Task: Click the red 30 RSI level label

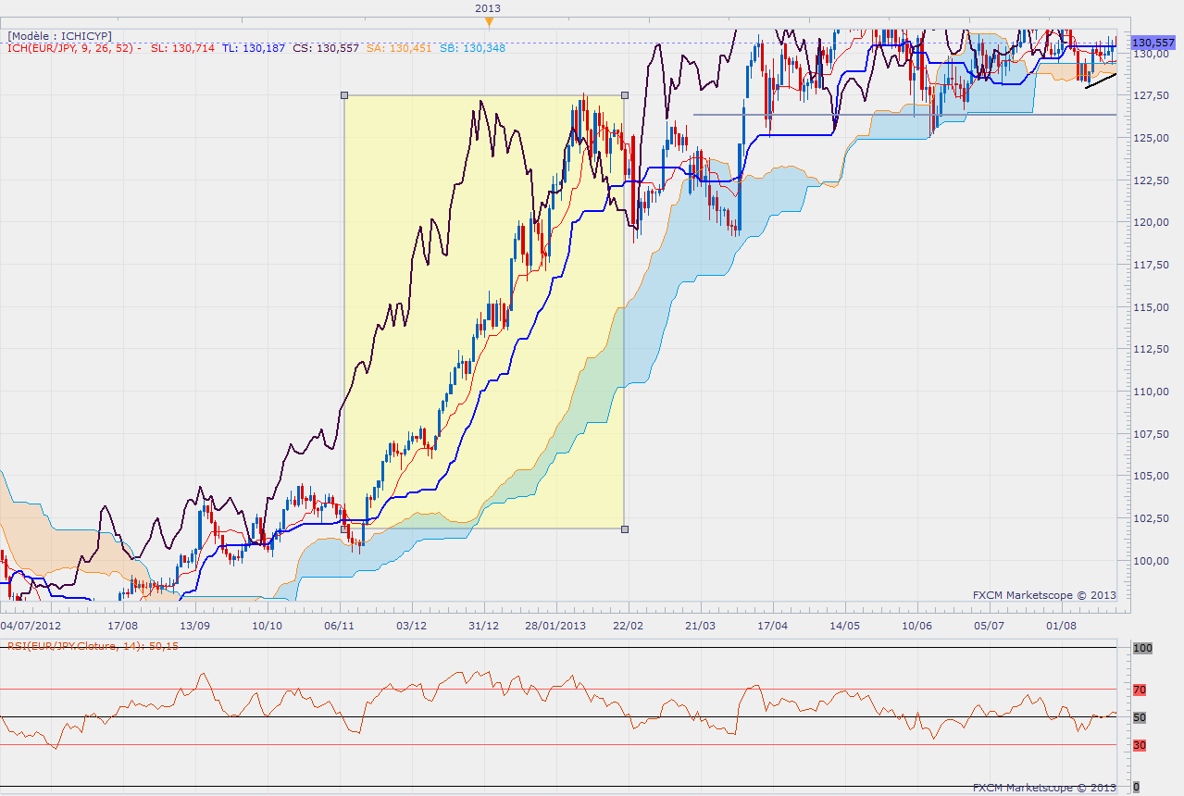Action: click(x=1140, y=744)
